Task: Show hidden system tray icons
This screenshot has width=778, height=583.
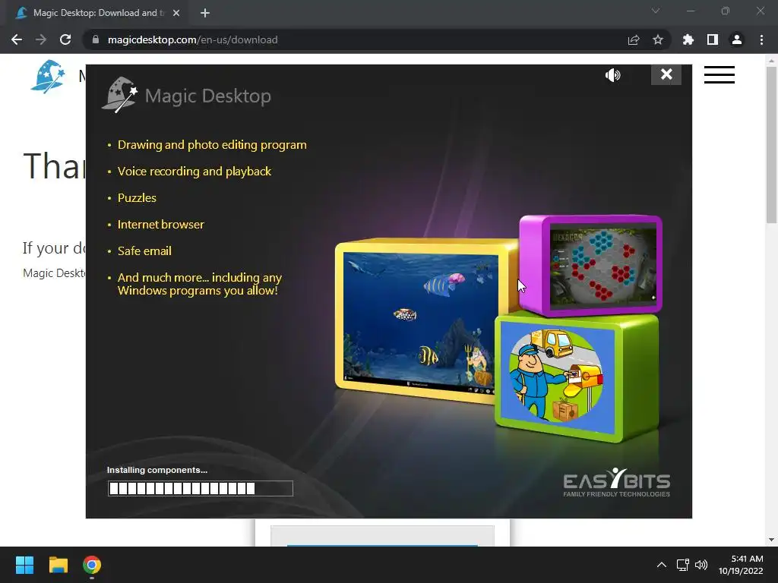Action: click(x=662, y=565)
